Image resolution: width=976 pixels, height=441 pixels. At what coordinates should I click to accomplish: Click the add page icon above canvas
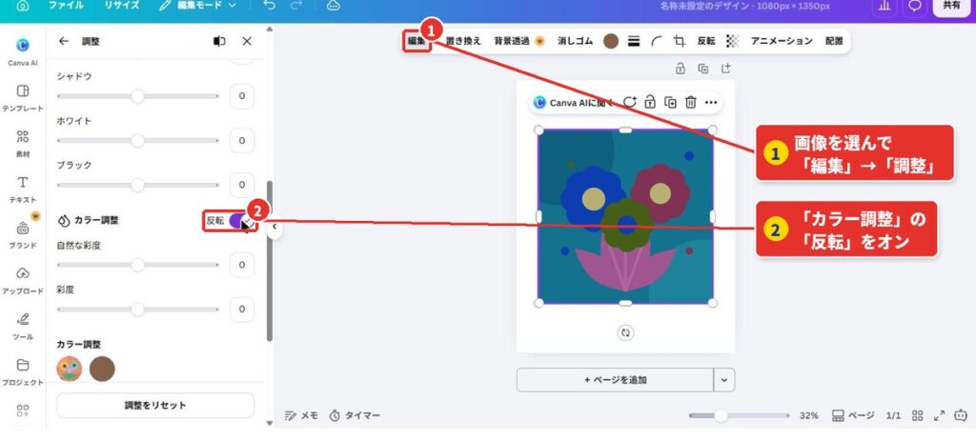(x=725, y=69)
